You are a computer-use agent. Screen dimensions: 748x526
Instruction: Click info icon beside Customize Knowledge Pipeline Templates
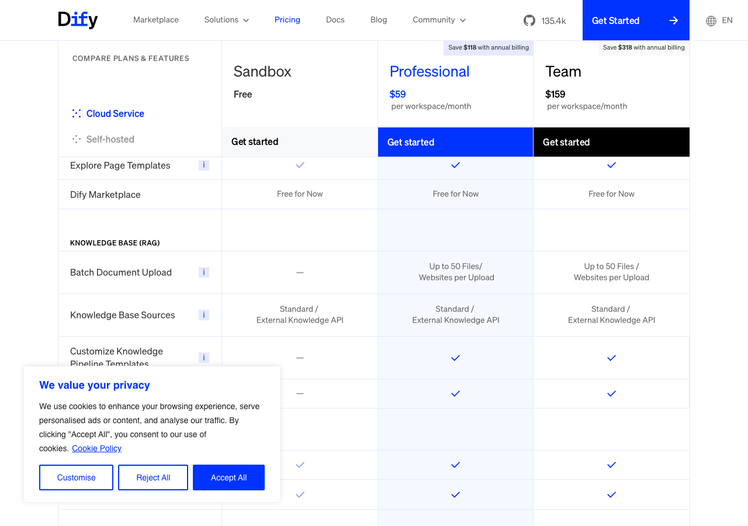204,358
